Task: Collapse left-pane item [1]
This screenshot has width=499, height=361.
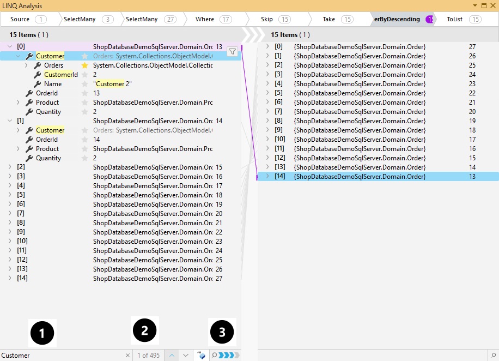Action: click(x=10, y=121)
